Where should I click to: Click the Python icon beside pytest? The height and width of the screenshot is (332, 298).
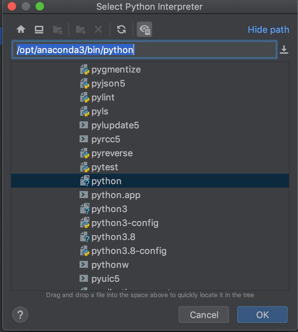click(84, 167)
